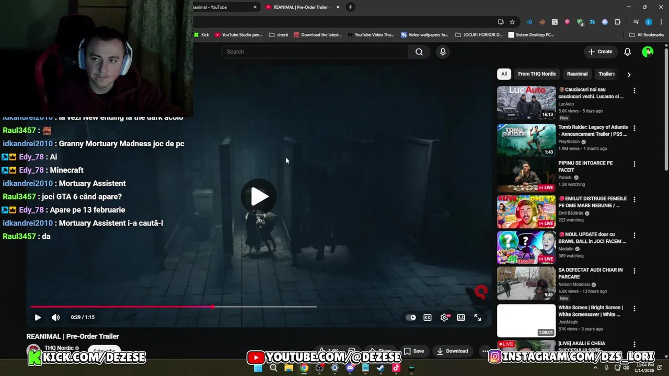Image resolution: width=669 pixels, height=376 pixels.
Task: Select the Reanimal filter chip
Action: click(577, 74)
